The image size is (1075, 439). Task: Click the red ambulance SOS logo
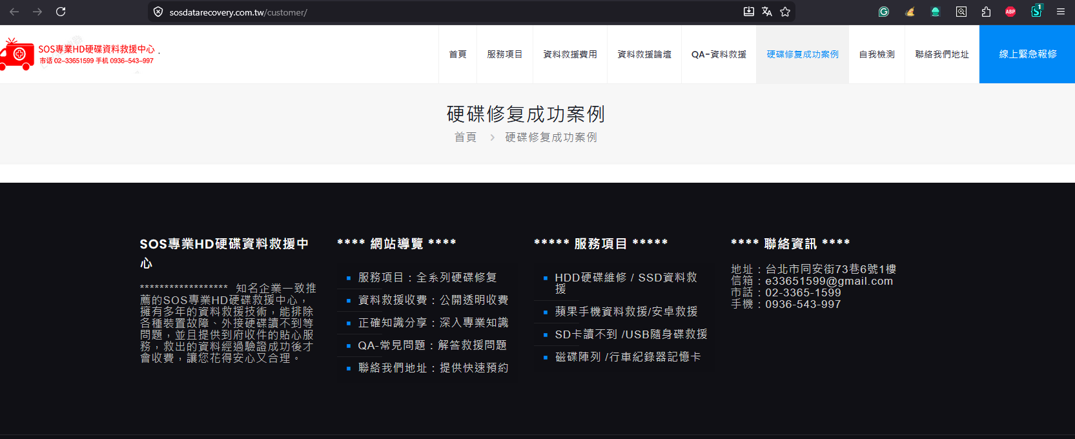click(17, 55)
